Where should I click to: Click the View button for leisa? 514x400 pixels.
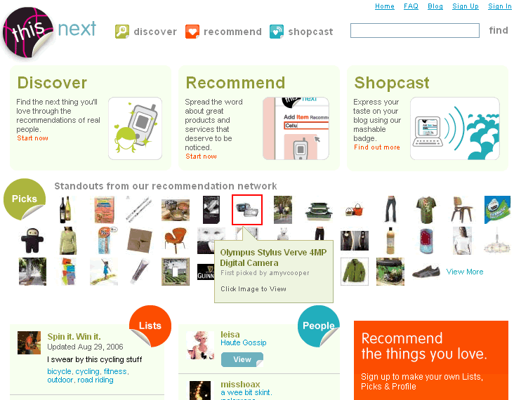click(x=242, y=360)
